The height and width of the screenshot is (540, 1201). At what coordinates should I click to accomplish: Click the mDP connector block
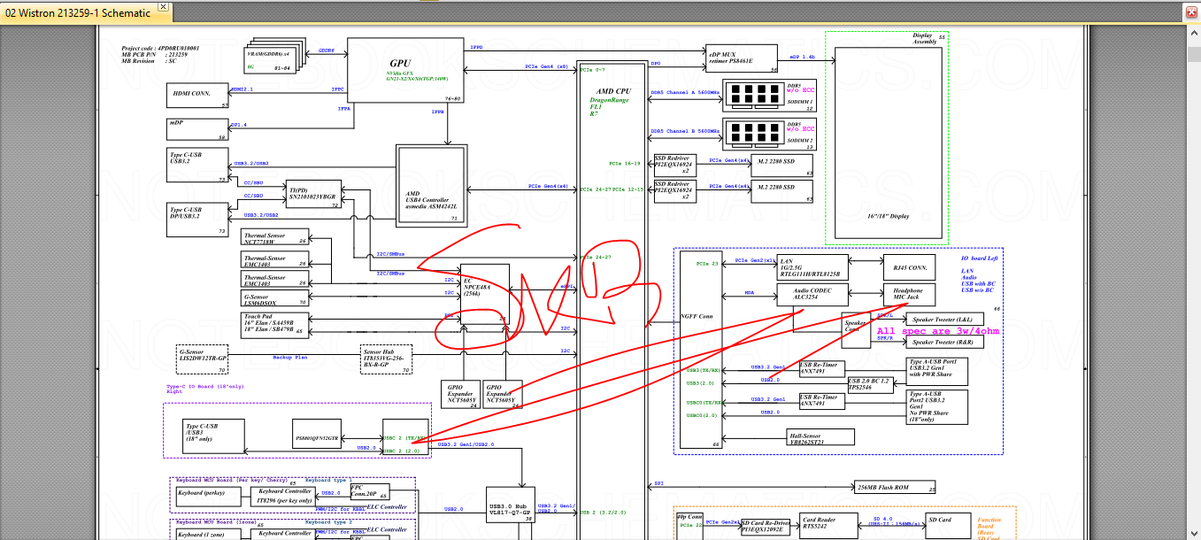click(x=196, y=128)
